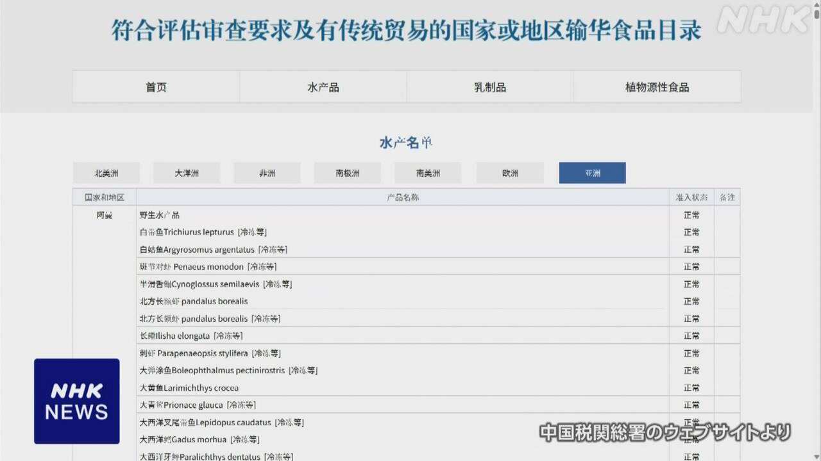
Task: Click the Larimichthys crocea product row
Action: tap(403, 387)
